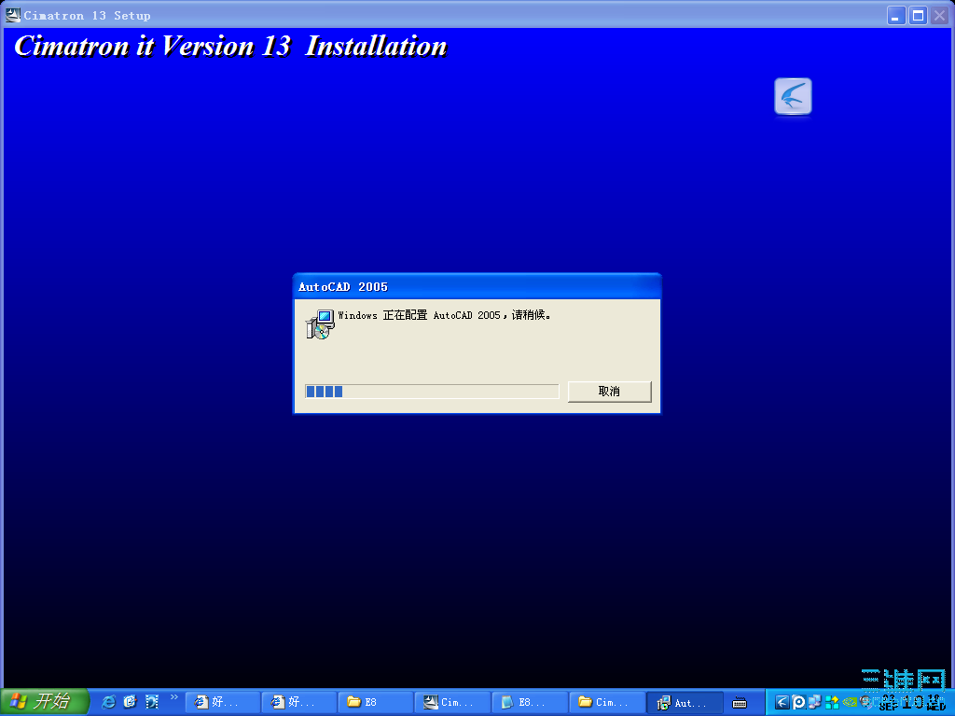Open the E8 folder taskbar item
955x716 pixels.
(x=376, y=703)
